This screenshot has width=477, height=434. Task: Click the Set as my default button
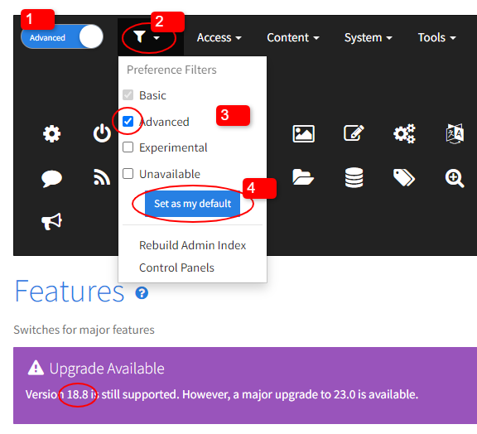[x=192, y=203]
